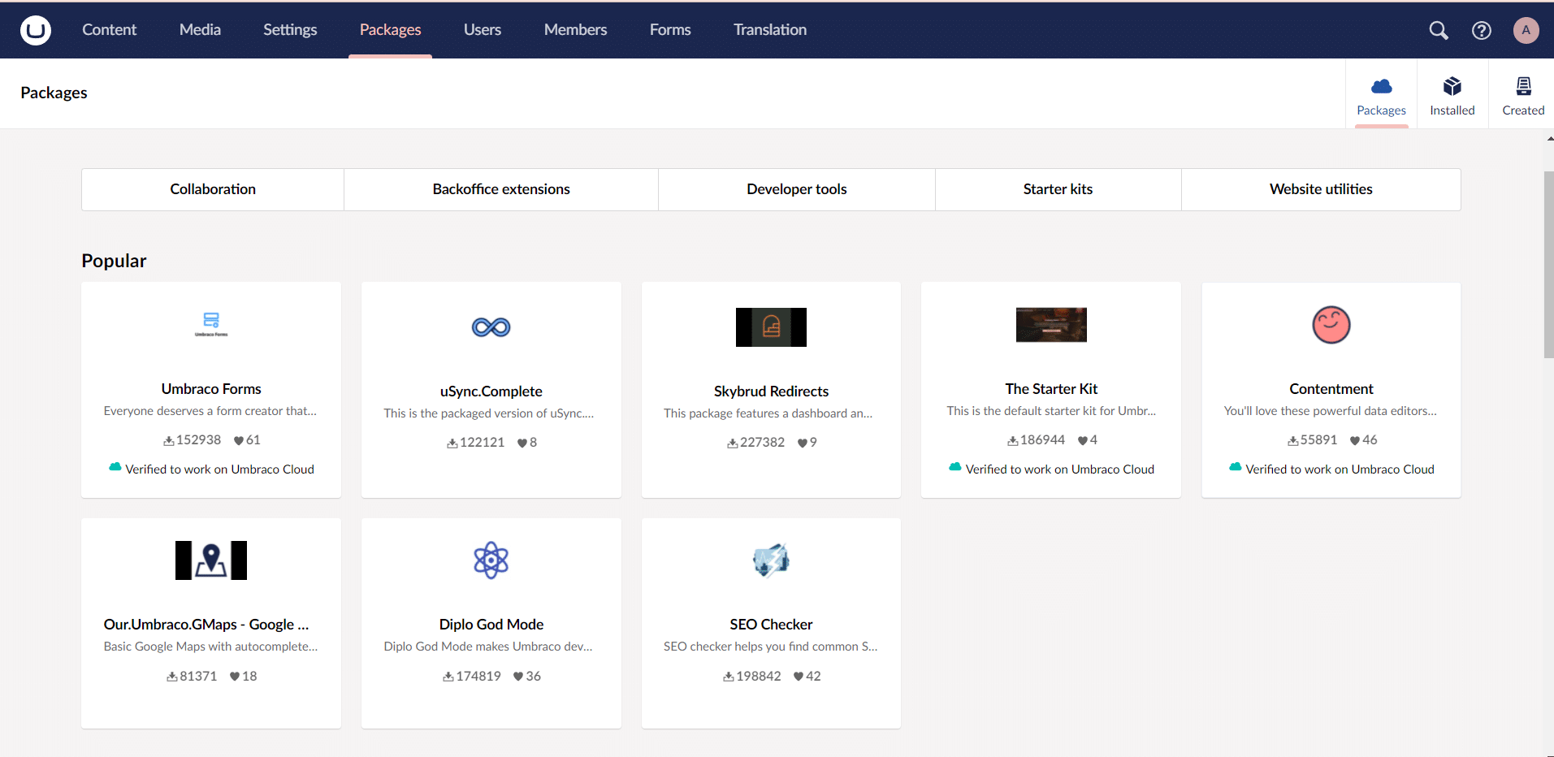Click the uSync.Complete heart likes icon
Image resolution: width=1554 pixels, height=757 pixels.
click(x=522, y=443)
